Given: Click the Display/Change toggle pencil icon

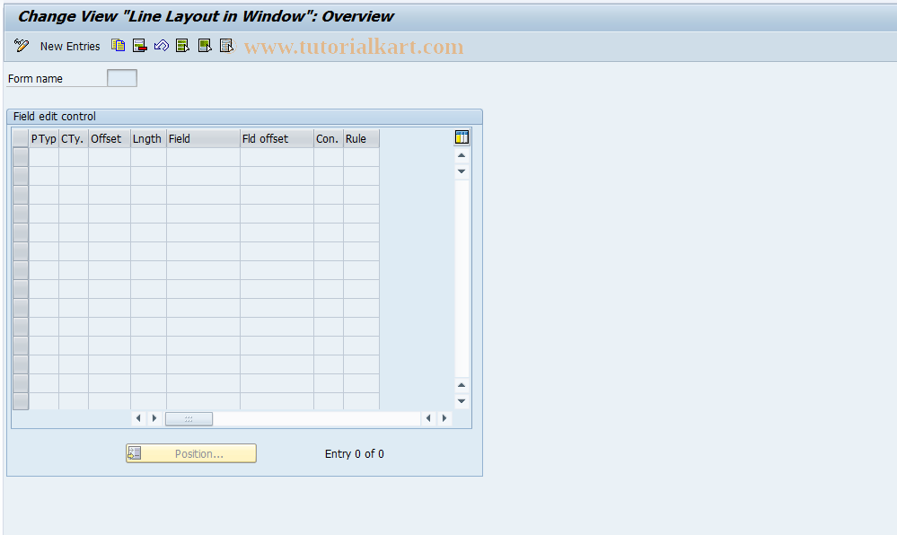Looking at the screenshot, I should click(22, 46).
